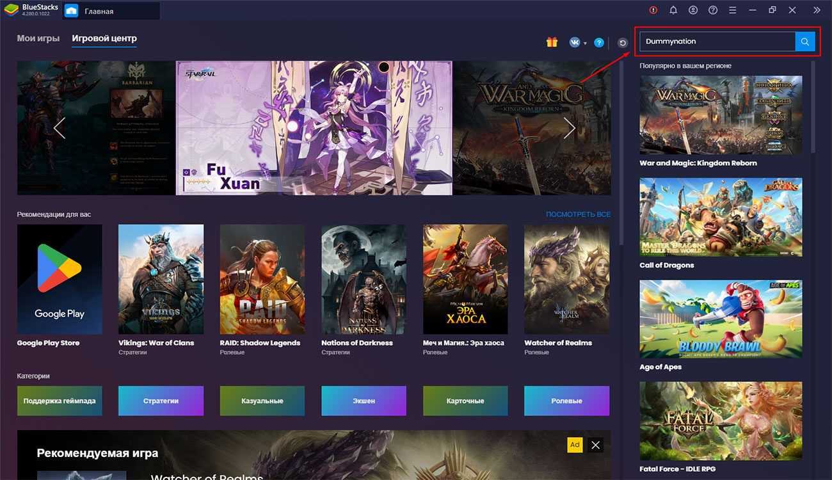Image resolution: width=832 pixels, height=480 pixels.
Task: Click the "Рекомендуемая игра" heading
Action: pyautogui.click(x=97, y=453)
